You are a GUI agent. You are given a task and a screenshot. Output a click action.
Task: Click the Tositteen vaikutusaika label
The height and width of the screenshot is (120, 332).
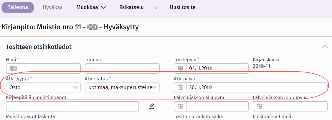[x=198, y=116]
